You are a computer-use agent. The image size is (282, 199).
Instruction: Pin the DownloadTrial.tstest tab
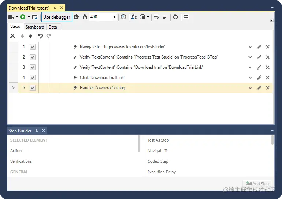point(55,8)
